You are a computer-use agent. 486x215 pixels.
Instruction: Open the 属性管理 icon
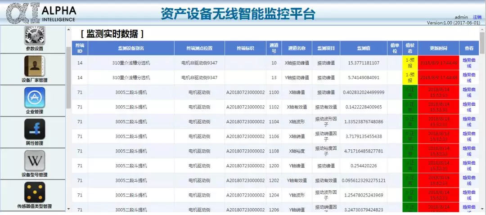(x=34, y=129)
